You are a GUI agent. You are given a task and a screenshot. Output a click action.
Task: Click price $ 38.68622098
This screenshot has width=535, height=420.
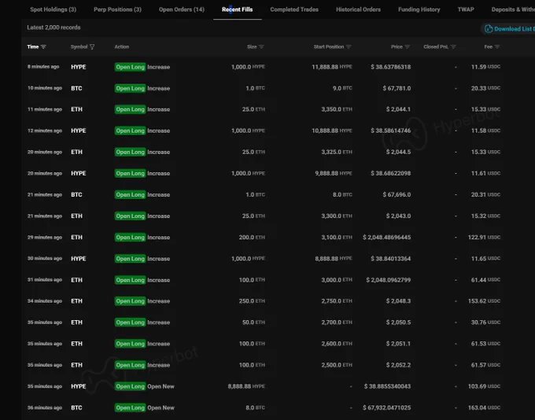tap(391, 173)
